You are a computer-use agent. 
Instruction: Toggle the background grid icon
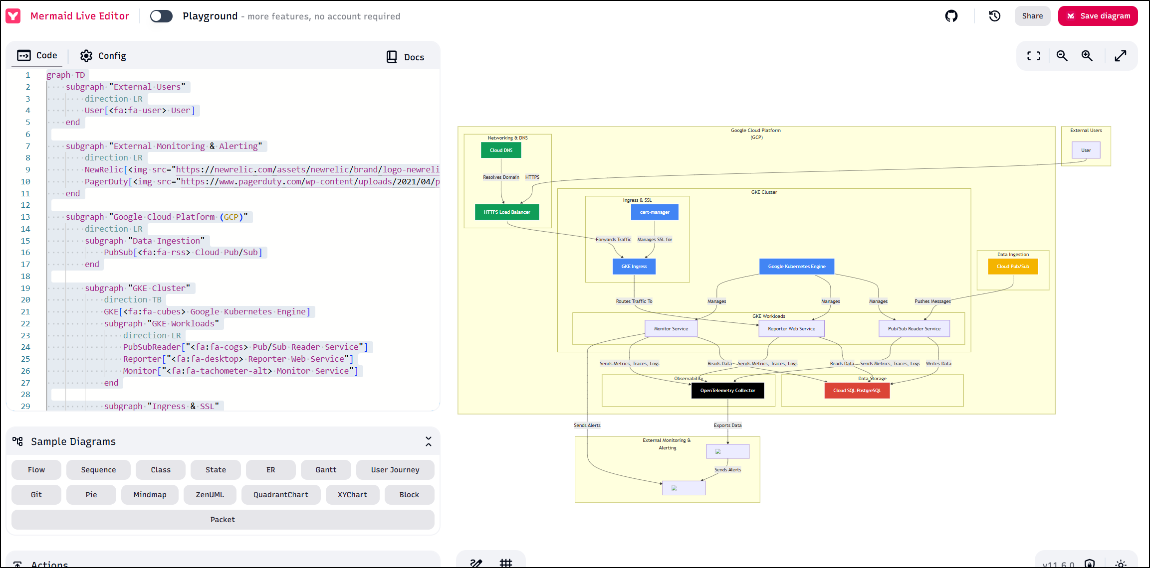tap(506, 563)
